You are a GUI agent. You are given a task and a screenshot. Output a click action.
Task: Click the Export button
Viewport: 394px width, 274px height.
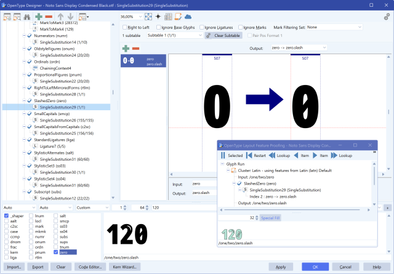(38, 267)
